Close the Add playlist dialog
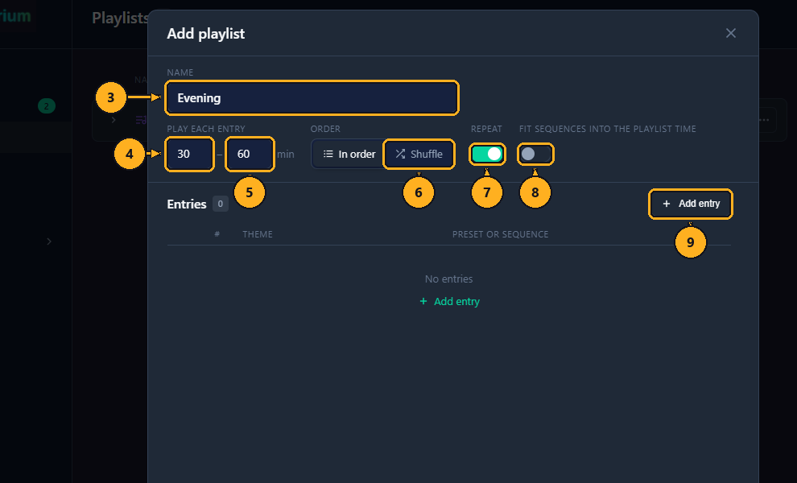This screenshot has height=483, width=797. 730,33
